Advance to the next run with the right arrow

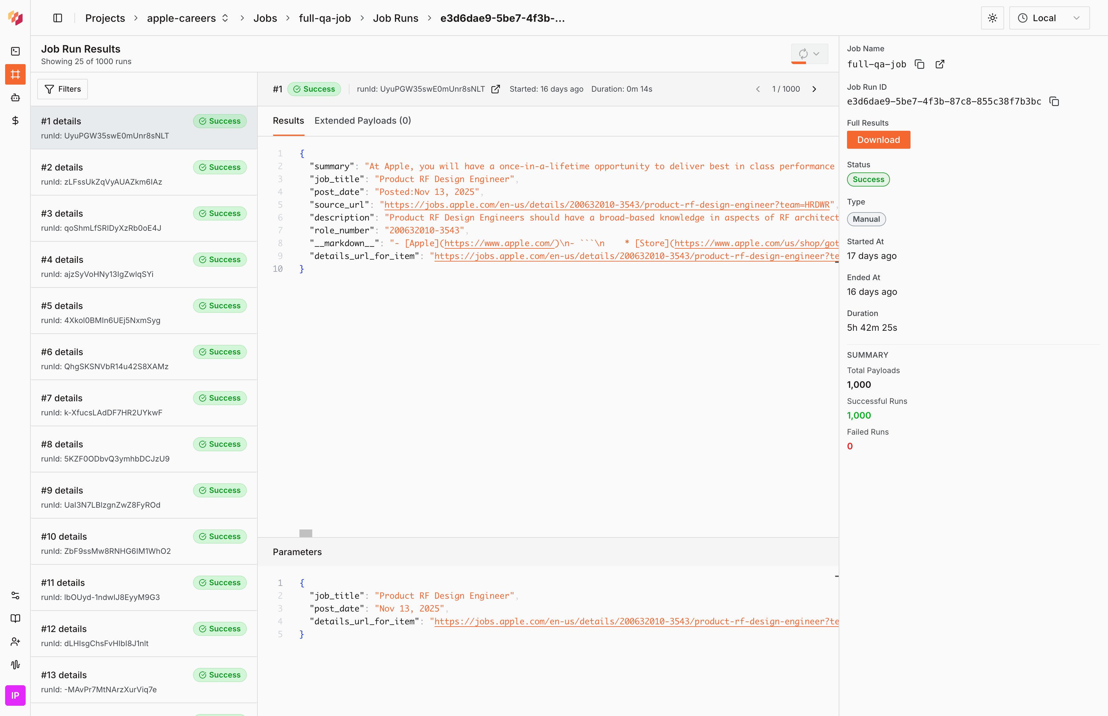click(x=815, y=89)
